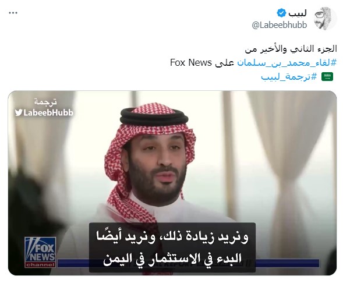Click the red channel strip under Fox logo
The width and height of the screenshot is (343, 283).
coord(40,265)
